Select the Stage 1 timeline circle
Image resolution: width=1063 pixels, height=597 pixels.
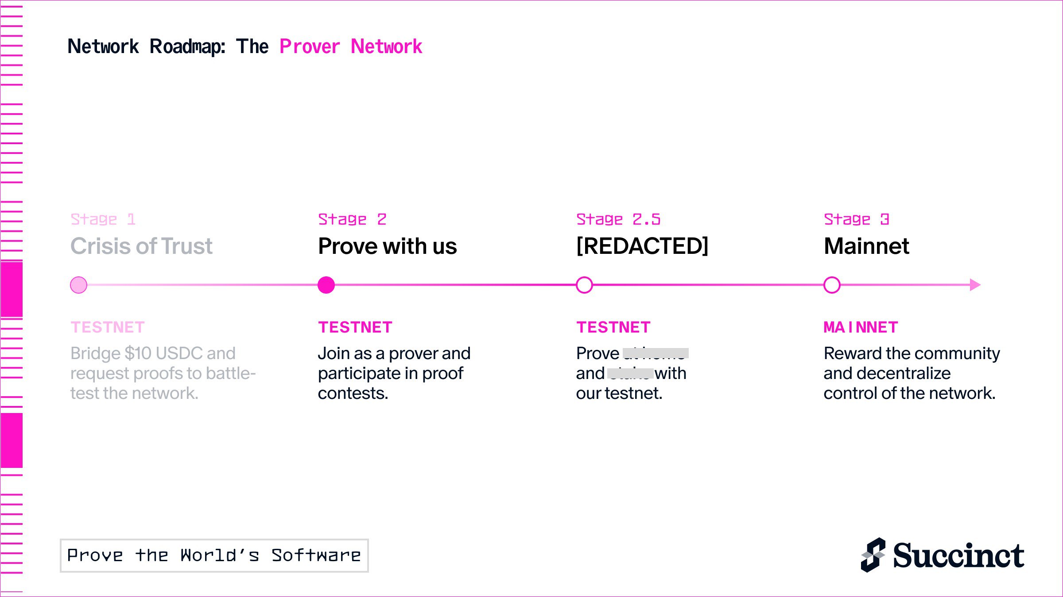[79, 285]
